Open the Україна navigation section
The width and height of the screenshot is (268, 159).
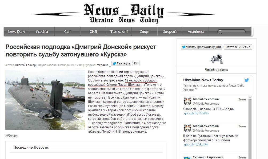[x=42, y=32]
